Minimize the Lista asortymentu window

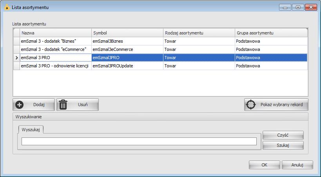tap(285, 7)
